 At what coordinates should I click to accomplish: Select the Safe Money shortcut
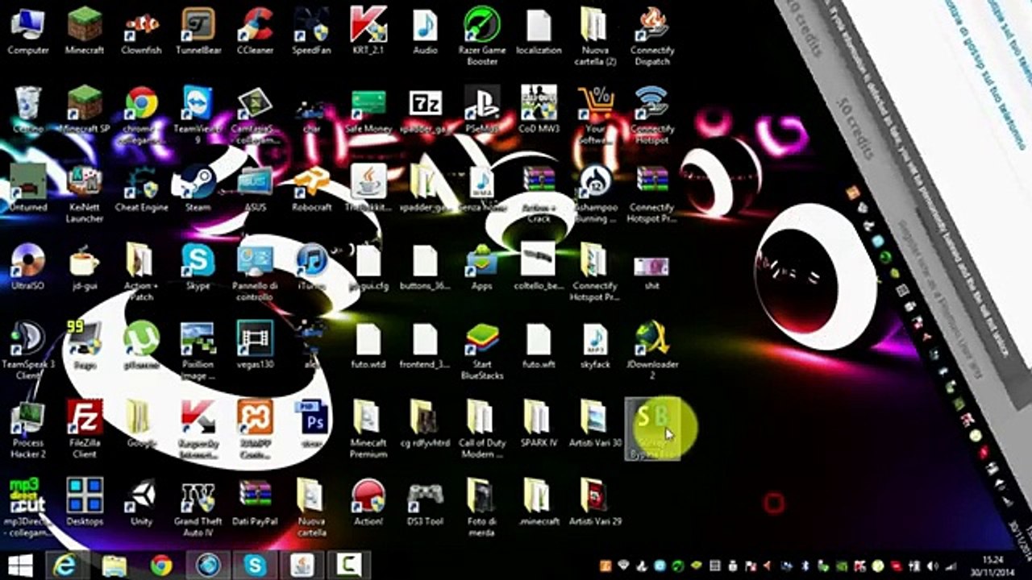pos(368,110)
